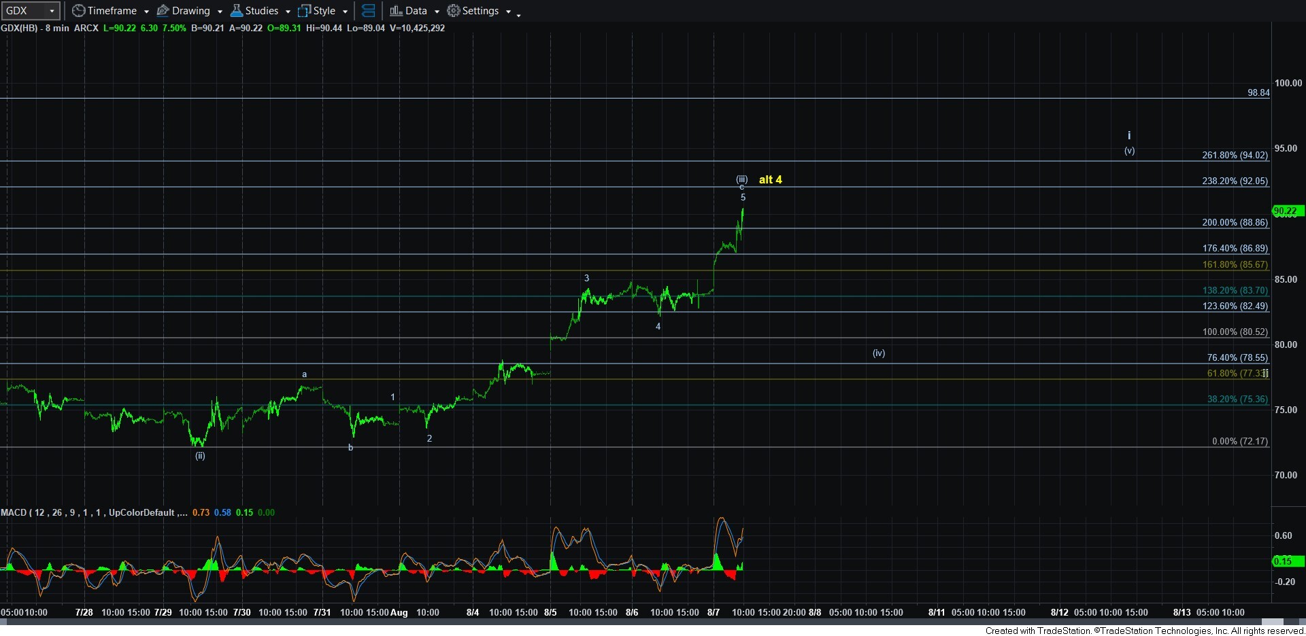Click the blue MACD value 0.58
Screen dimensions: 1306x636
[x=222, y=512]
